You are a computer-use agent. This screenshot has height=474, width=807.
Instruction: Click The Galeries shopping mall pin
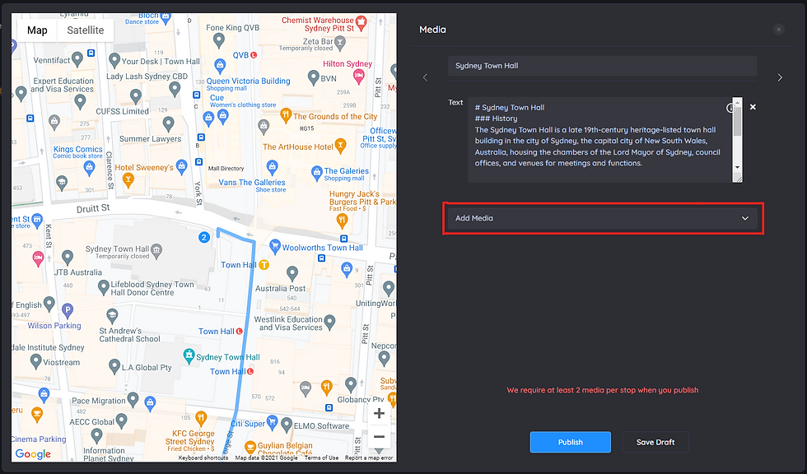(x=317, y=174)
